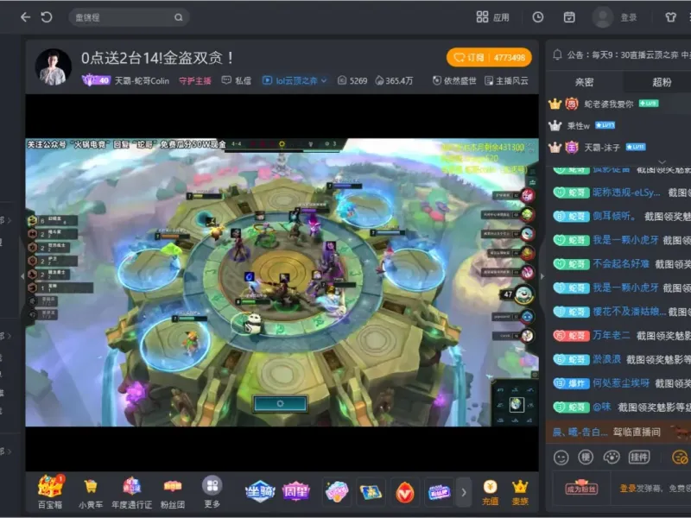Screen dimensions: 691x518
Task: Click the streamer name 天霸-蛇哥Colin
Action: (x=142, y=80)
